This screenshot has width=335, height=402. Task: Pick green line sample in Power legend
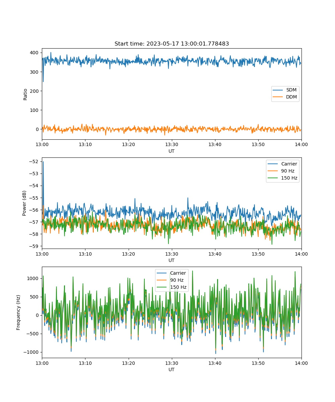273,178
